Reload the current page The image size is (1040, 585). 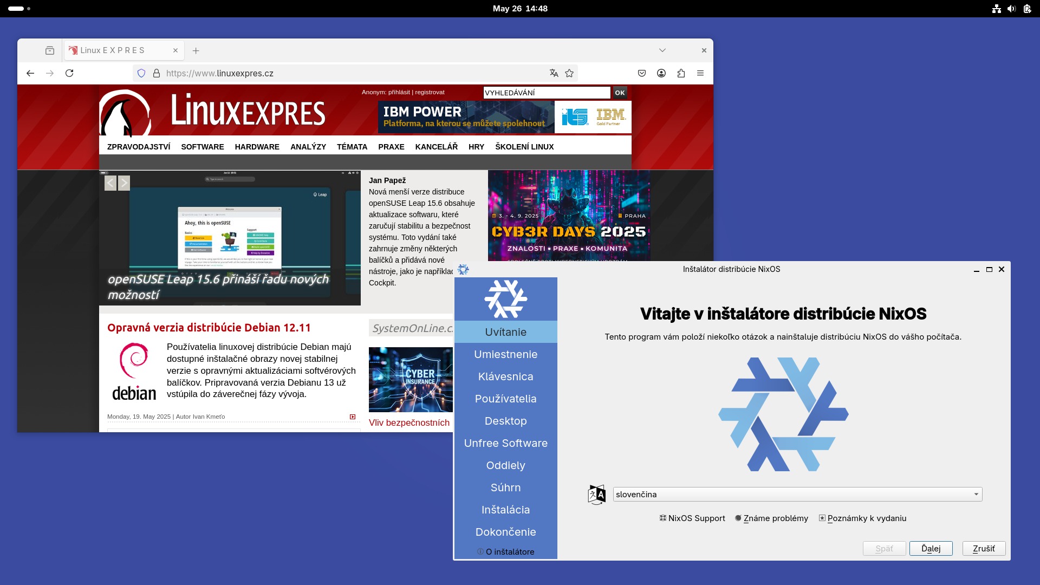tap(69, 73)
